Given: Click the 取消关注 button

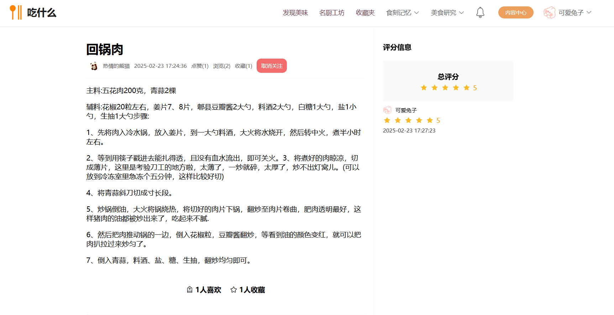Looking at the screenshot, I should click(x=272, y=66).
